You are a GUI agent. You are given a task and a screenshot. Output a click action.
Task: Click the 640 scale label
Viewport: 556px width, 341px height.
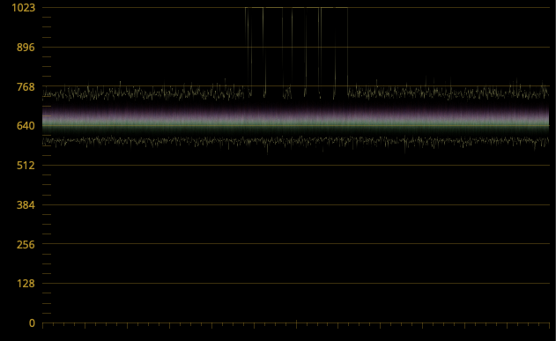pyautogui.click(x=26, y=126)
